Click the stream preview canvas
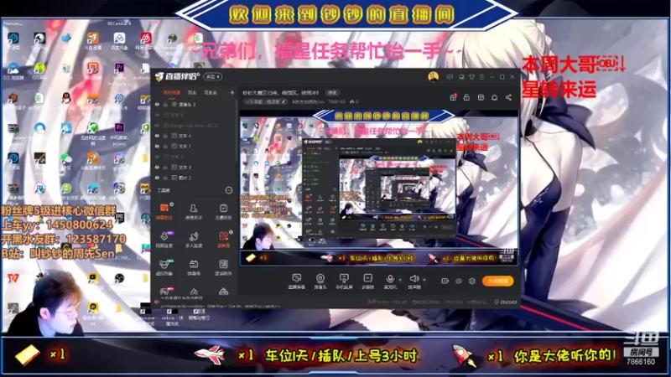 tap(379, 188)
